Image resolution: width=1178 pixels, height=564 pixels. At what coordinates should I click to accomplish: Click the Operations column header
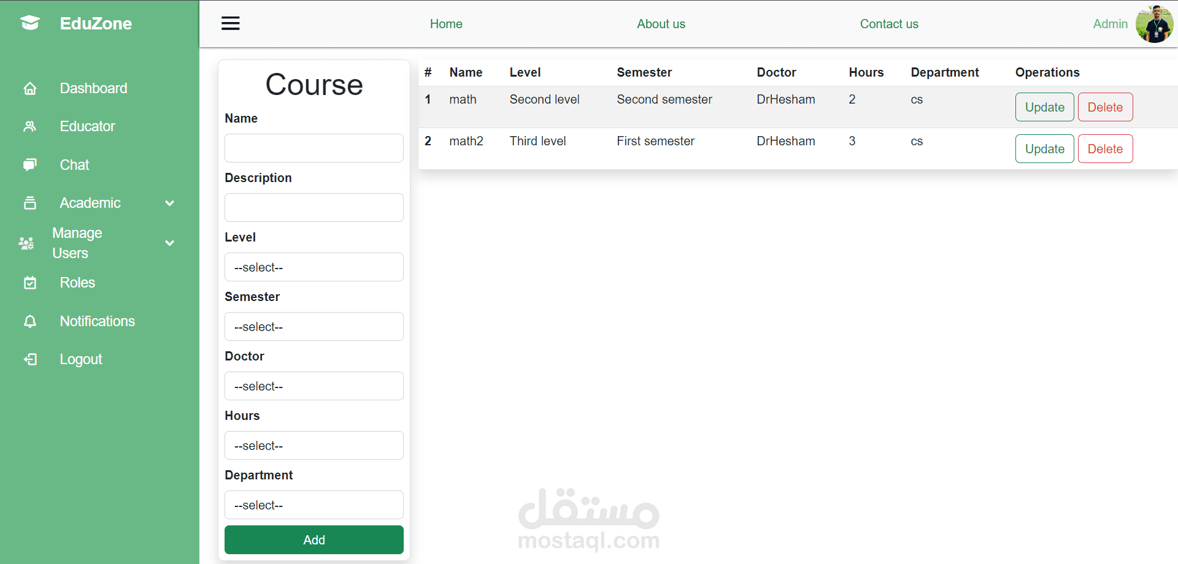1047,72
